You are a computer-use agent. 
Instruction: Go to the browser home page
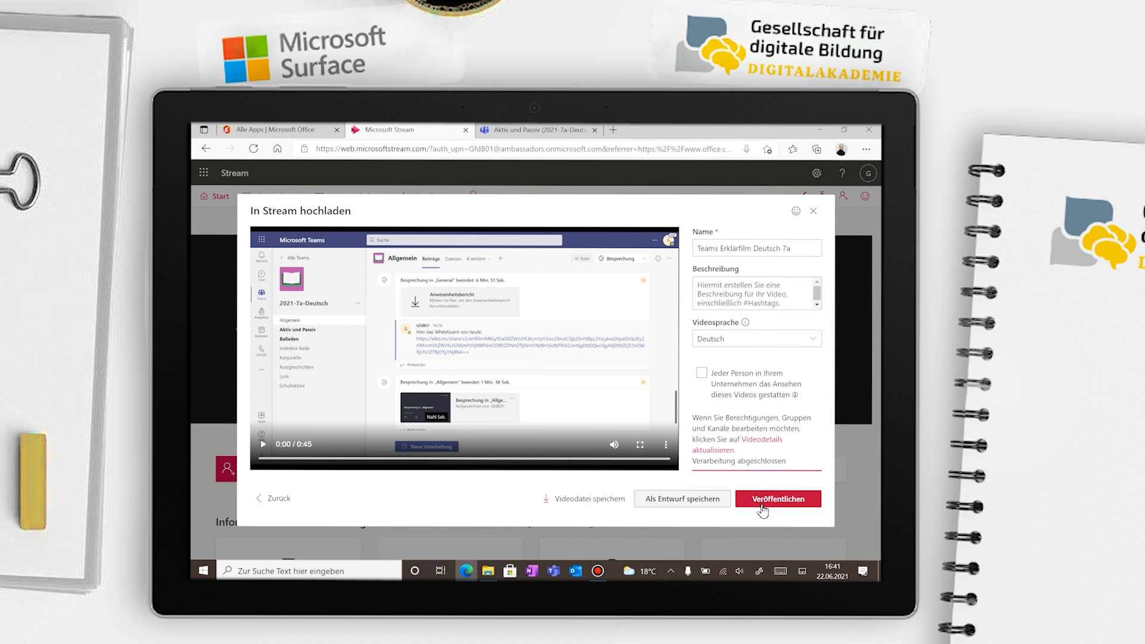277,149
